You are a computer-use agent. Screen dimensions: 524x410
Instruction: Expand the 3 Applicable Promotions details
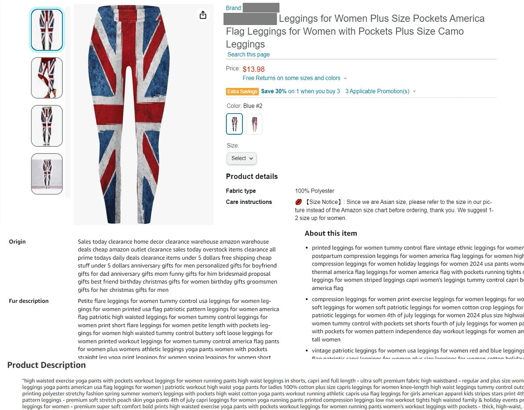point(377,91)
